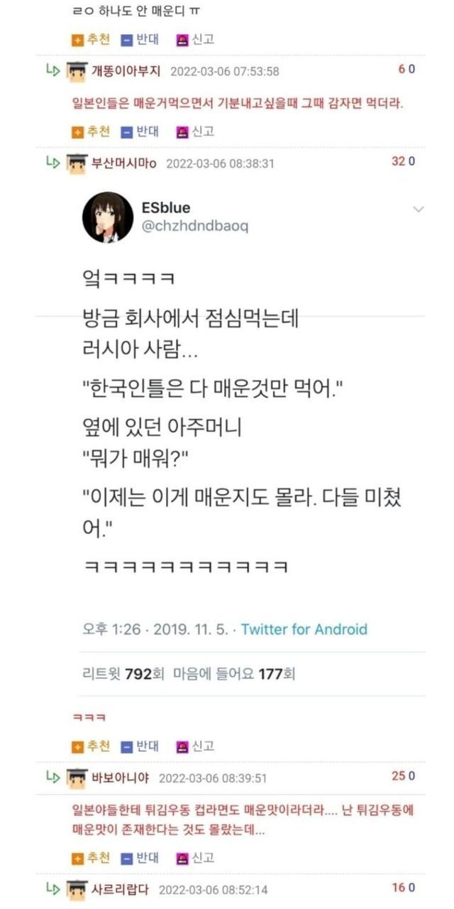Open the 사르리랍다 username
The image size is (454, 909).
[x=121, y=889]
